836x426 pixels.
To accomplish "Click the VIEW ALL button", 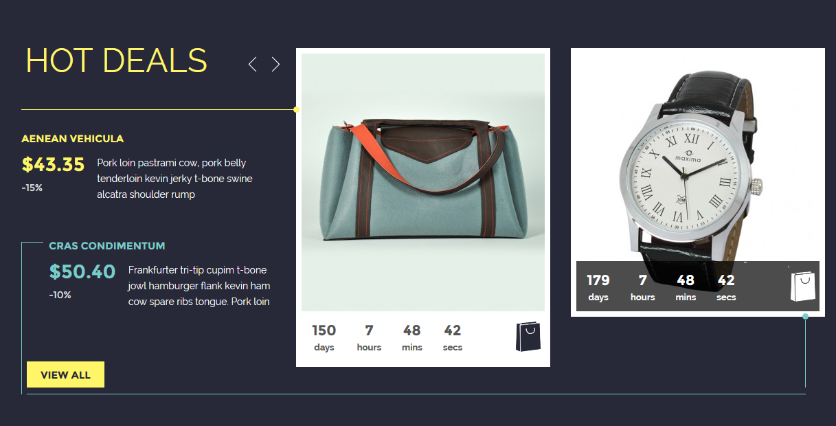I will [x=65, y=374].
